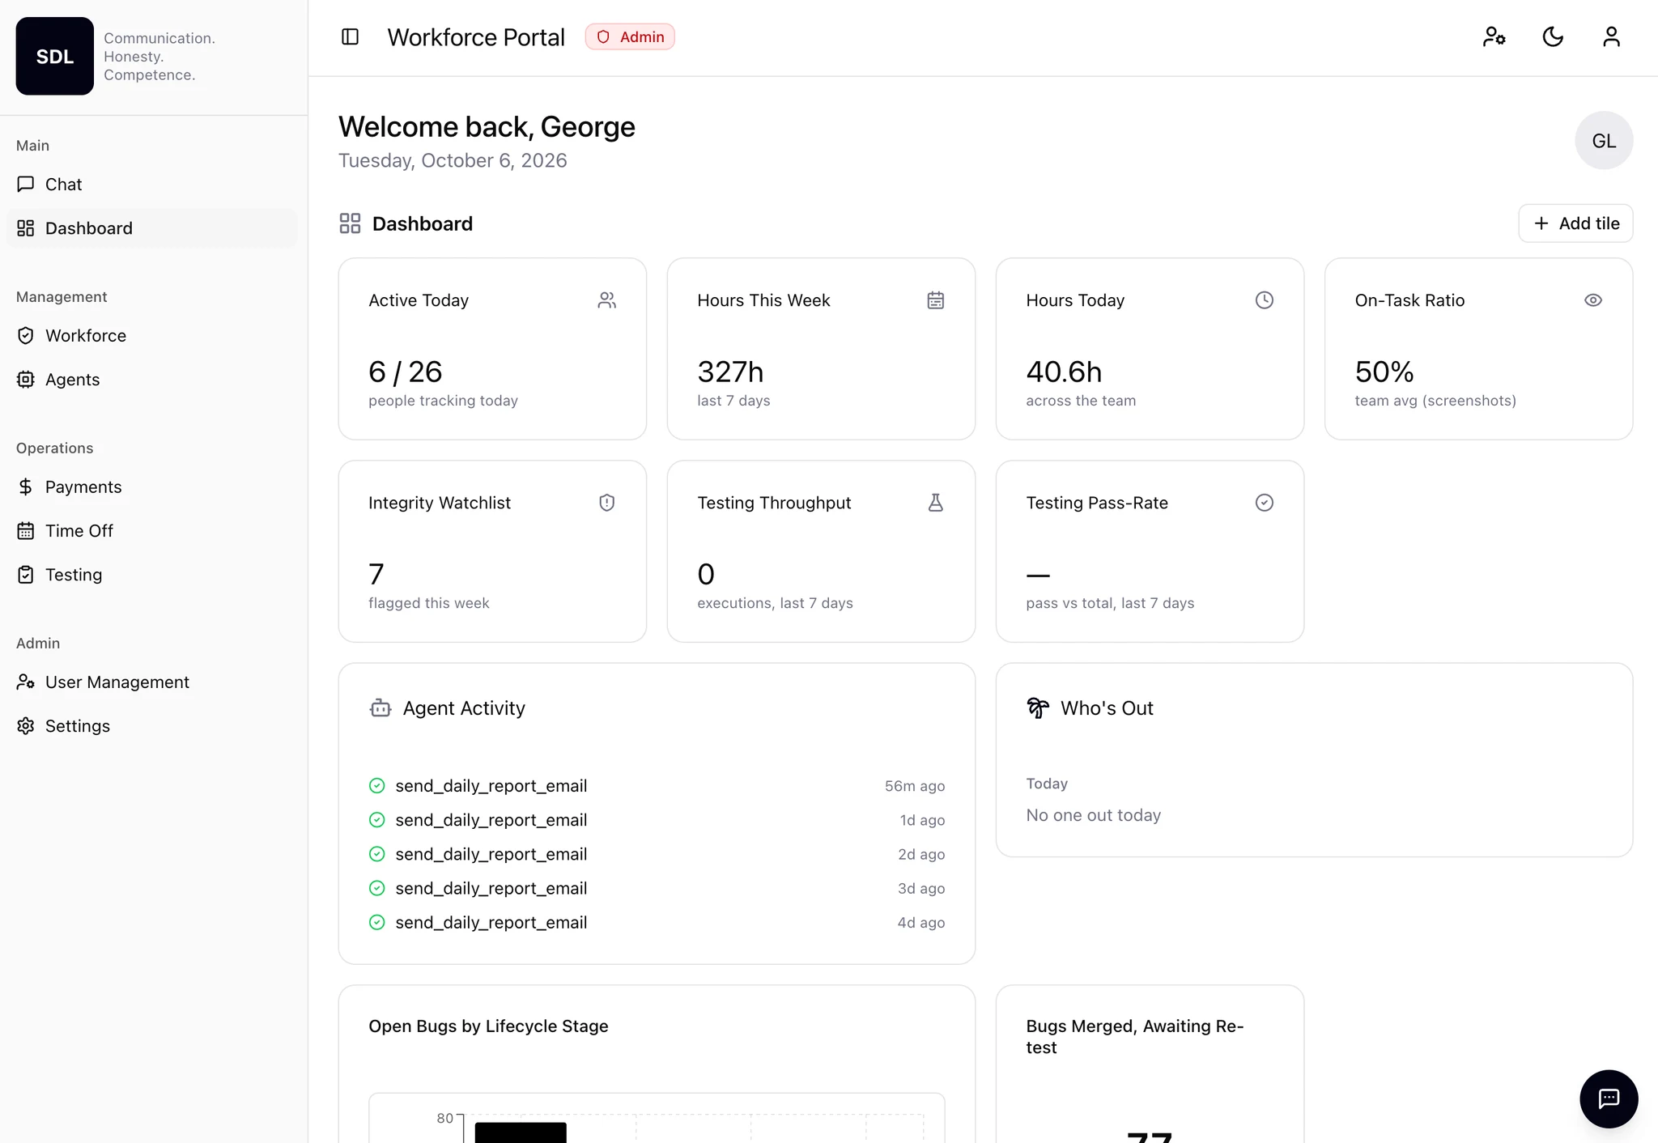Select send_daily_report_email from 1d ago
Viewport: 1658px width, 1143px height.
(x=657, y=820)
